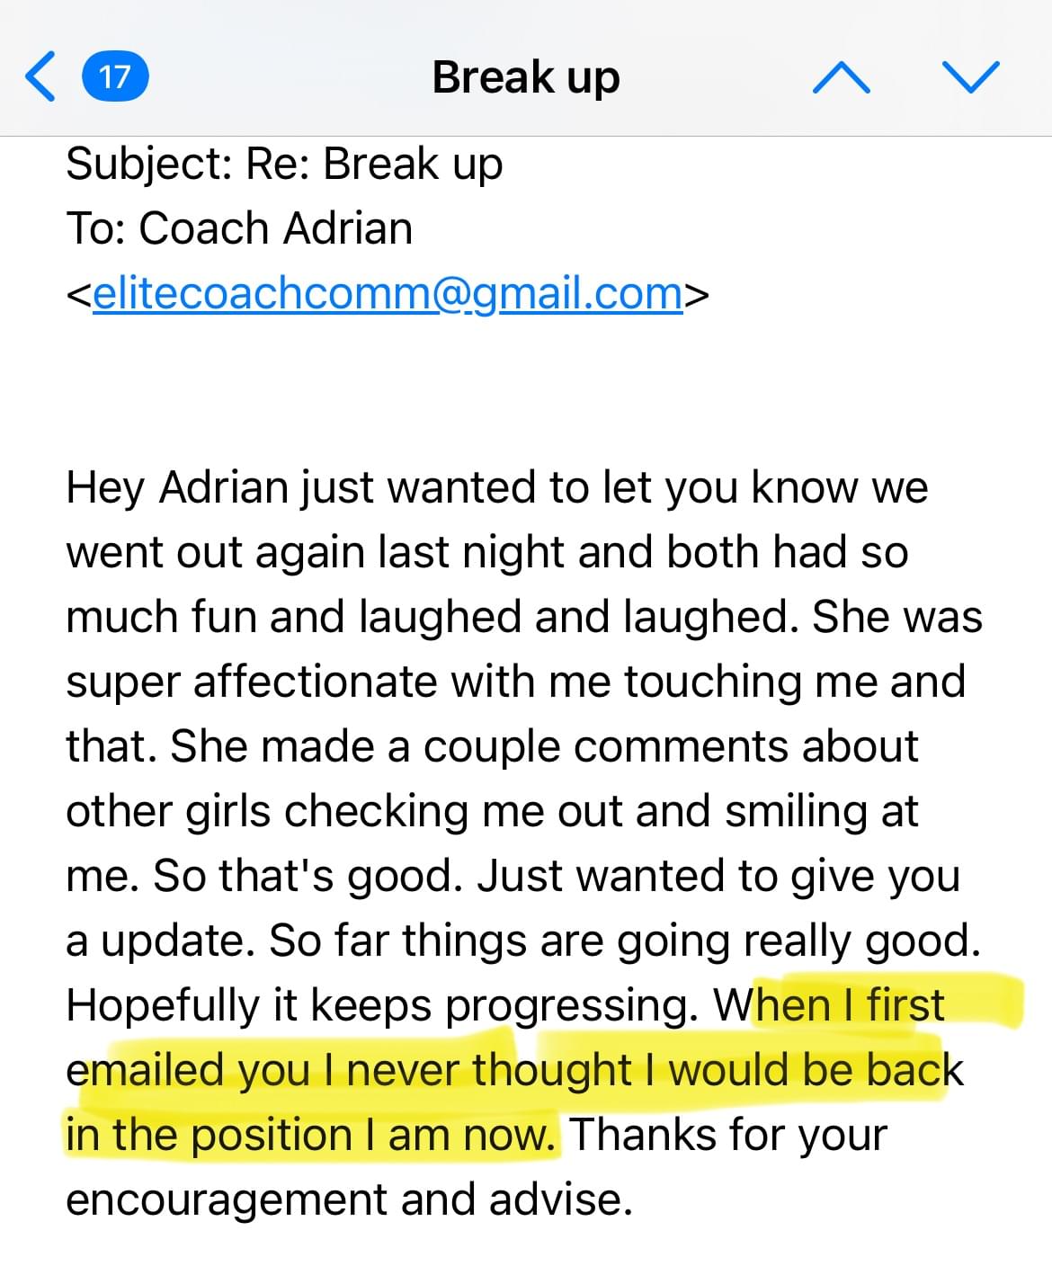The image size is (1052, 1284).
Task: Open the elitecoachcomm@gmail.com email link
Action: (x=388, y=293)
